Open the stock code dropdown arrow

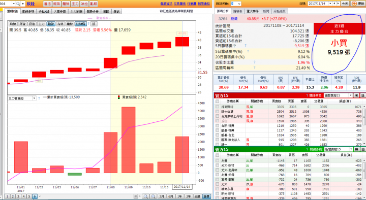coord(14,4)
